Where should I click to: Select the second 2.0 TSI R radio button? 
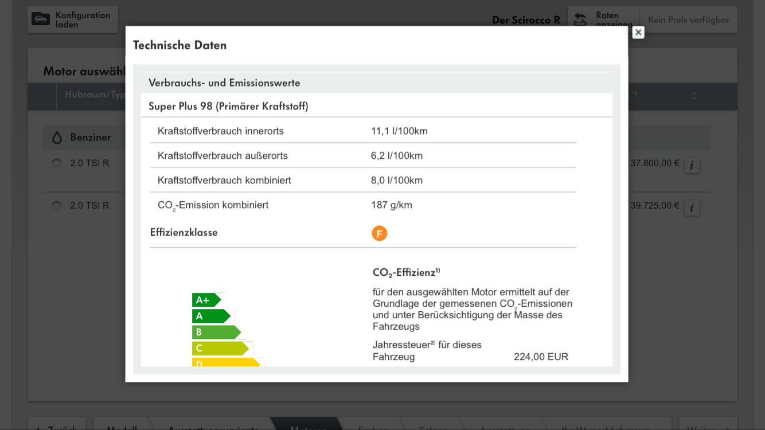pos(57,205)
